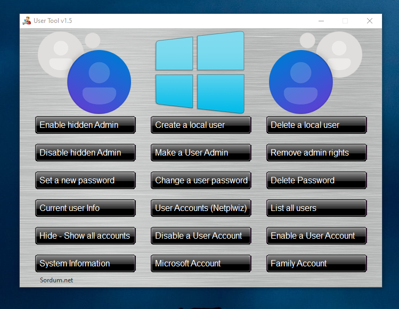399x309 pixels.
Task: Select Make a User Admin
Action: coord(201,153)
